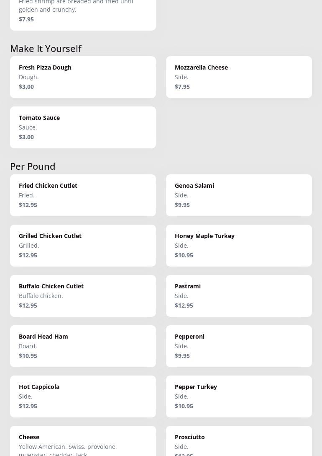
Task: Select the Buffalo Chicken Cutlet item
Action: tap(83, 296)
